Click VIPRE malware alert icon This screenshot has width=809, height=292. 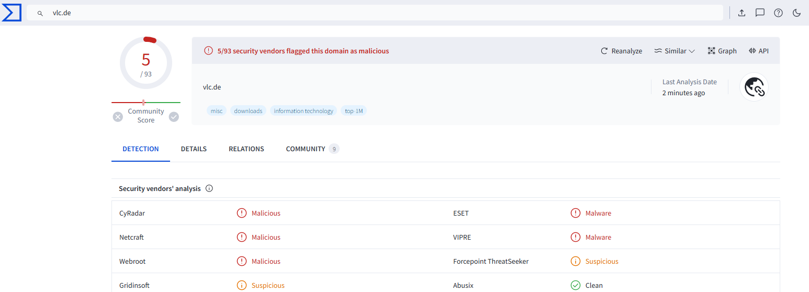click(x=576, y=237)
